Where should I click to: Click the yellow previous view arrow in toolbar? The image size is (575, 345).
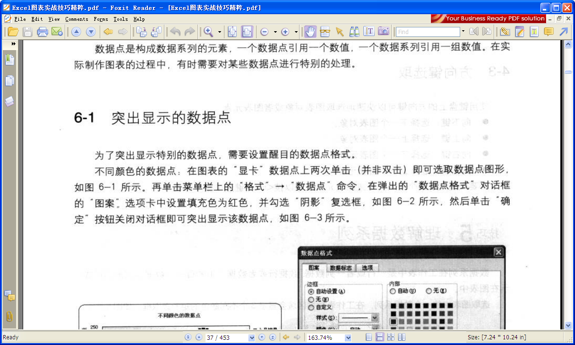pyautogui.click(x=108, y=32)
